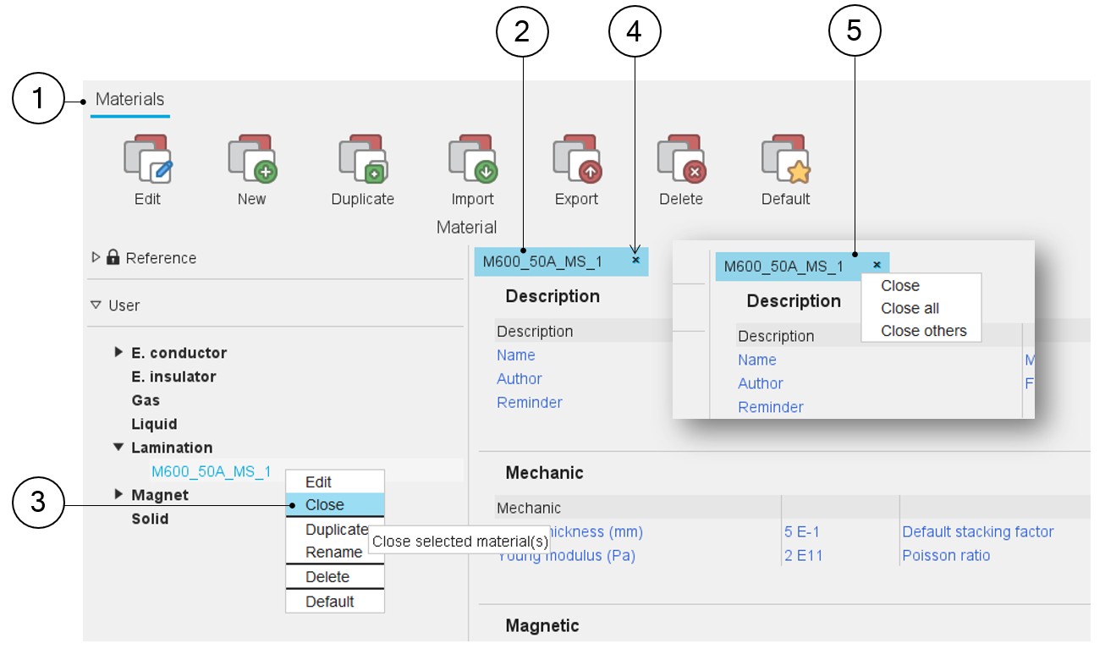The image size is (1105, 649).
Task: Click the lock icon beside Reference
Action: point(113,258)
